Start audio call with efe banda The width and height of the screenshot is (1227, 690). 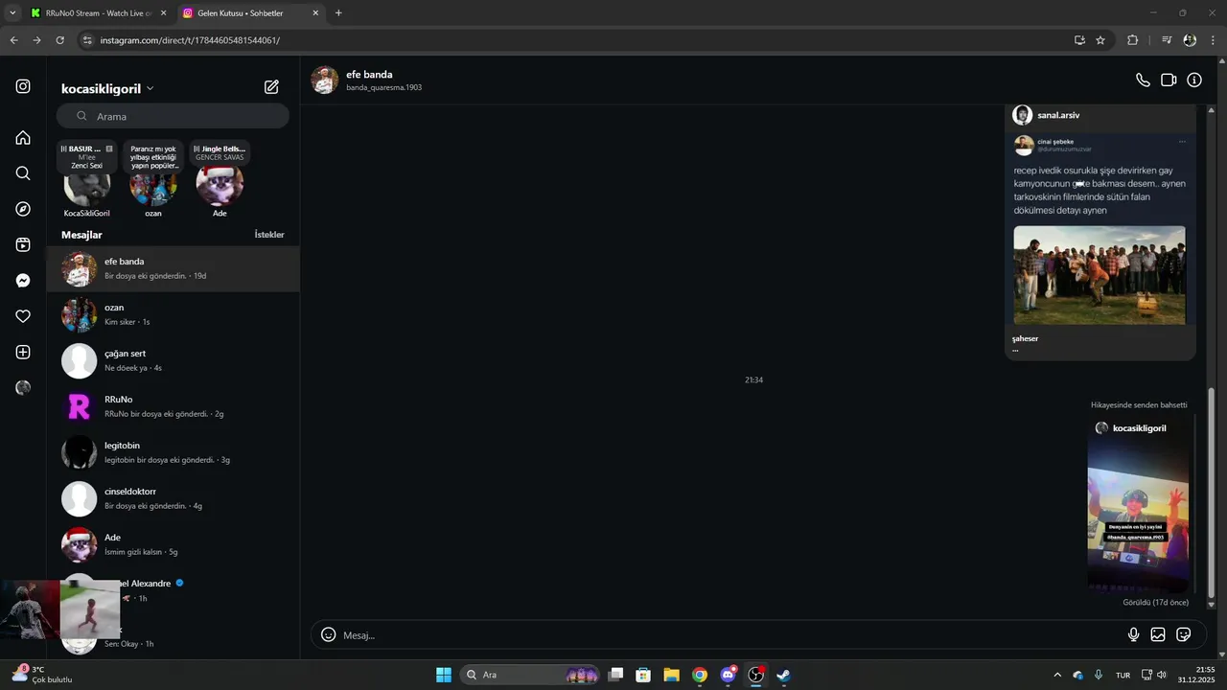[x=1143, y=80]
